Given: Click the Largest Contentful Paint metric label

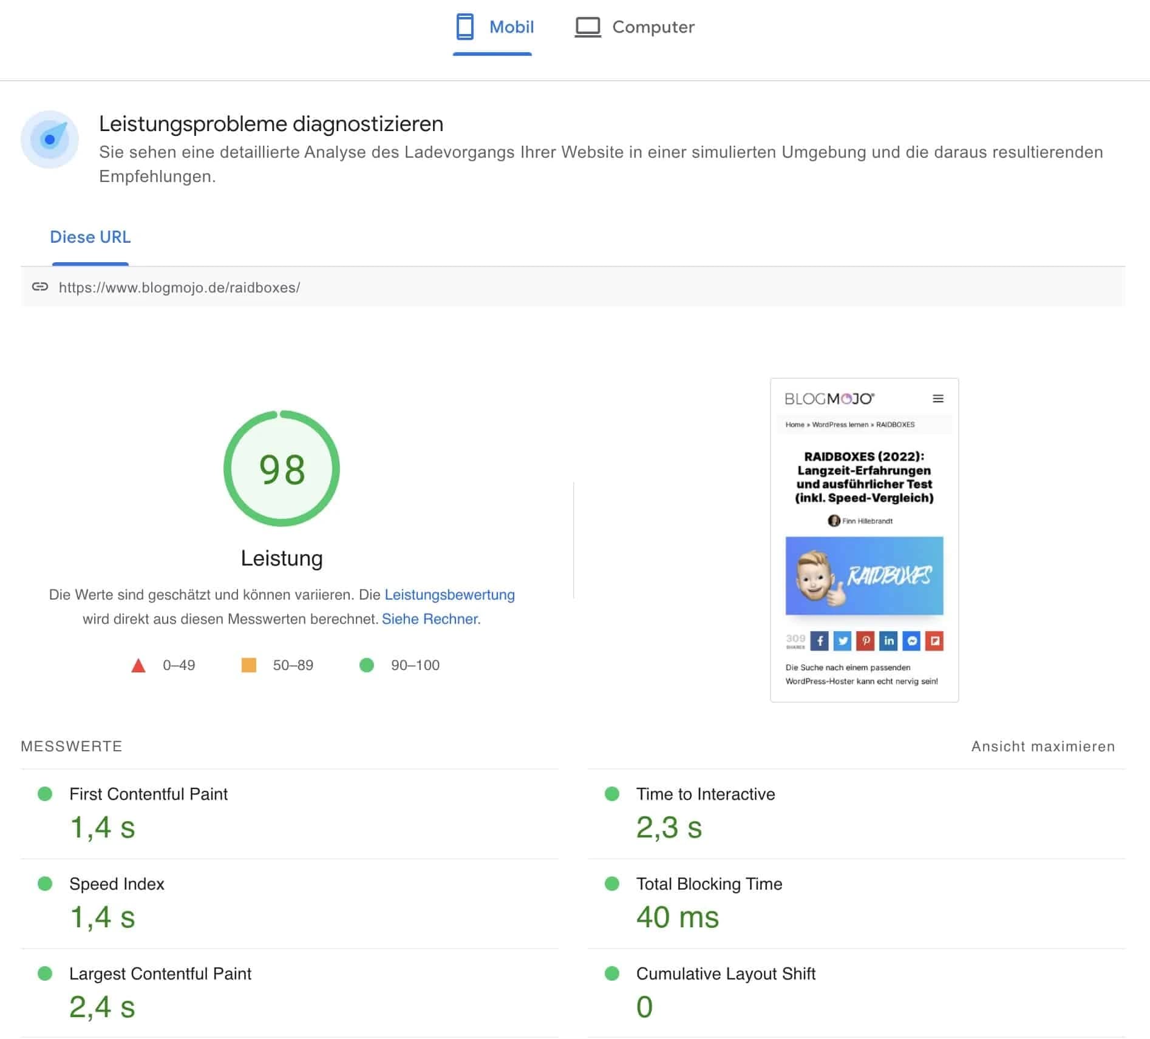Looking at the screenshot, I should (160, 973).
